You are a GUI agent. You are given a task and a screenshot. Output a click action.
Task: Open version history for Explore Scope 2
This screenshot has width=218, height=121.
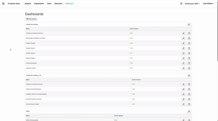[189, 53]
